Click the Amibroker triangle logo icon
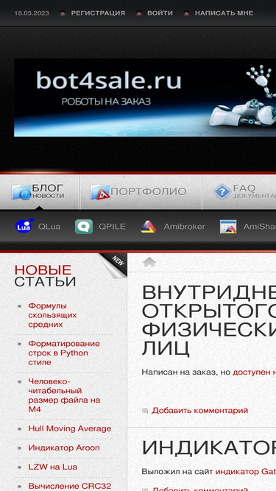The height and width of the screenshot is (491, 276). click(x=149, y=227)
